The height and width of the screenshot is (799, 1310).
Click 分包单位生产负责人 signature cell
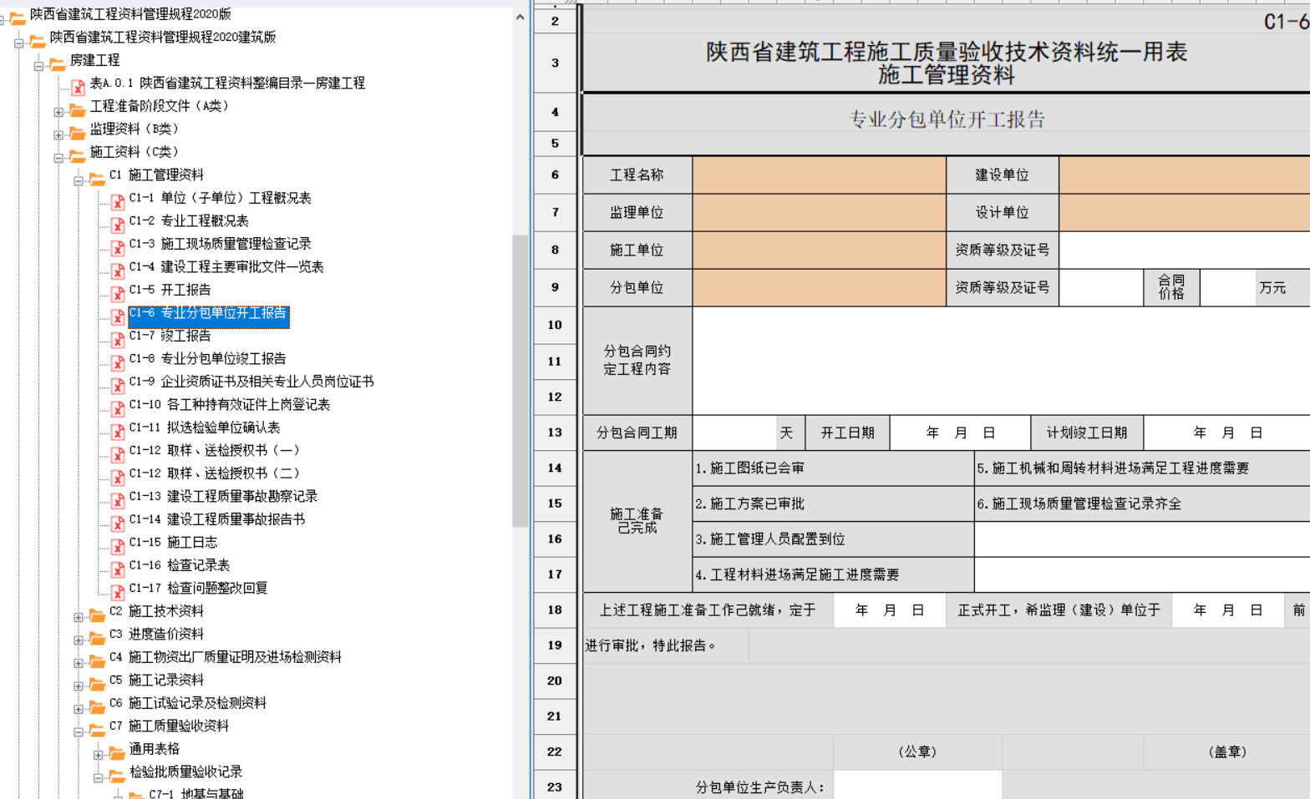[917, 786]
